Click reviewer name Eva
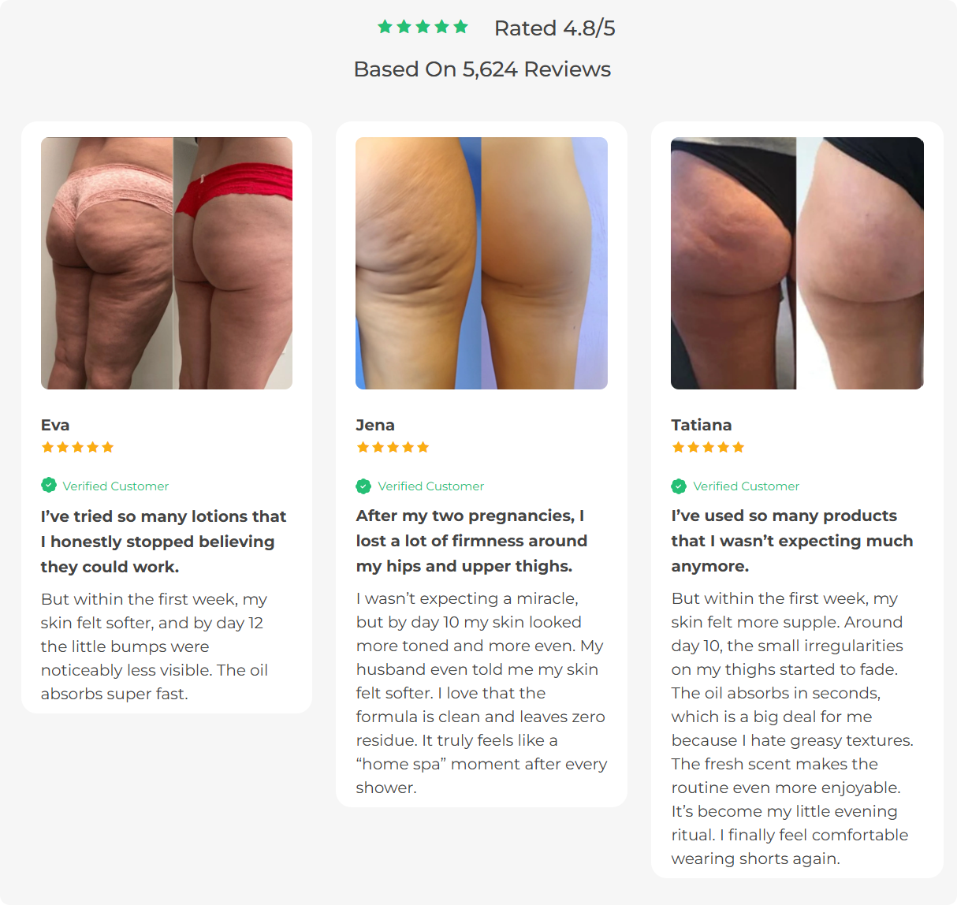The width and height of the screenshot is (957, 905). 55,425
